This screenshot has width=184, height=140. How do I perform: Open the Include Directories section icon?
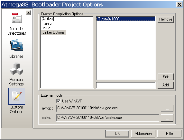[16, 18]
